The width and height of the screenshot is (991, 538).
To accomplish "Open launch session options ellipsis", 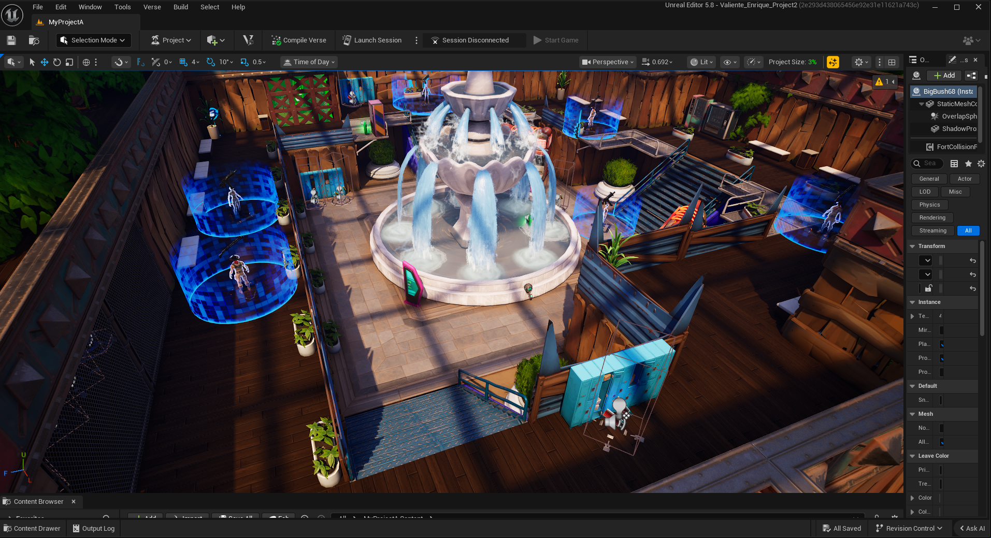I will (x=416, y=40).
